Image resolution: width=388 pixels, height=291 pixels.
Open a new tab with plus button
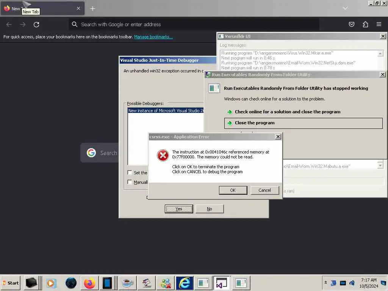click(x=92, y=9)
